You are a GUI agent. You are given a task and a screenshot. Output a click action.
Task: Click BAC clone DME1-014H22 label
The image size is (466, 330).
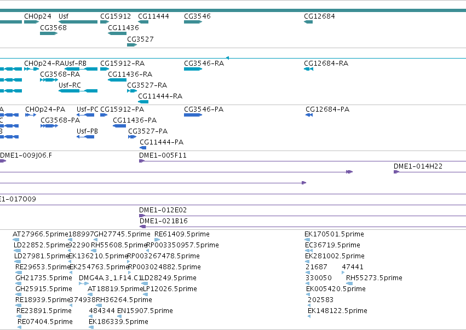pyautogui.click(x=418, y=166)
